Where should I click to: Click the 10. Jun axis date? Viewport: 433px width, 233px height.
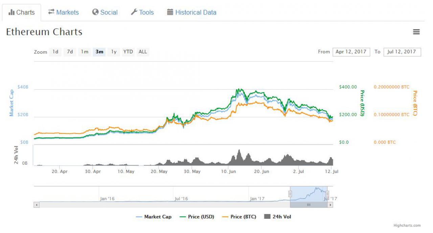point(229,171)
